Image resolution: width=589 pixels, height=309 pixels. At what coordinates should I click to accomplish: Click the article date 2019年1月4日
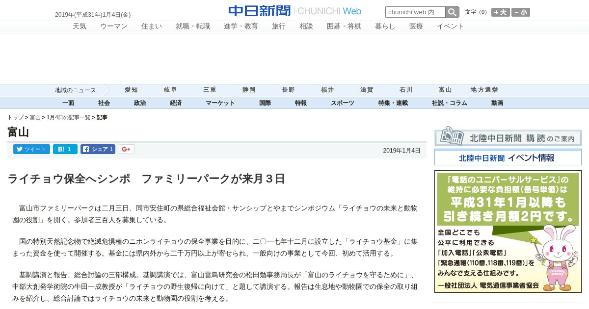pos(402,151)
